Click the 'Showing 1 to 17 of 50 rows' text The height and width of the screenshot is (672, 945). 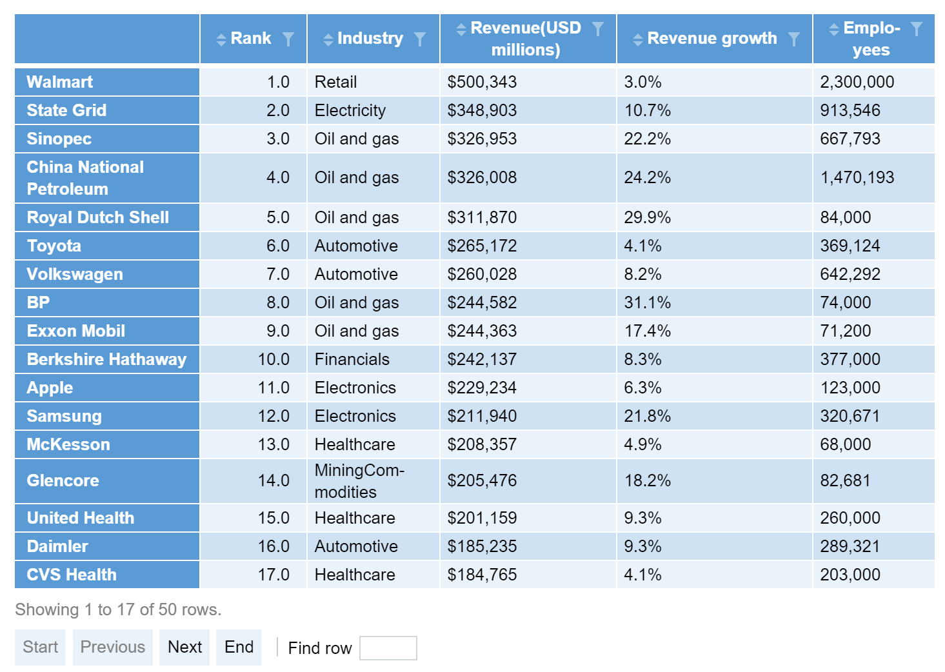[x=118, y=609]
